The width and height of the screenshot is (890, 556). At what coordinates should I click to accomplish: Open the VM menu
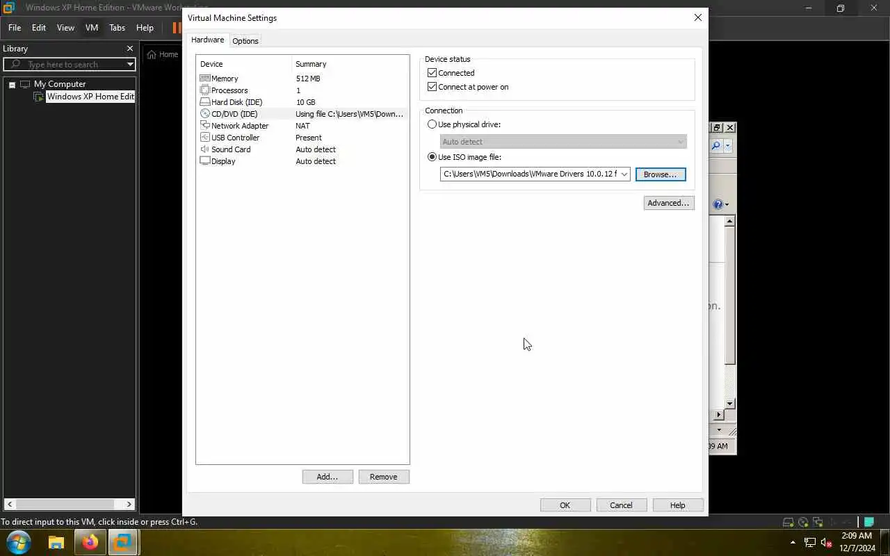click(92, 28)
